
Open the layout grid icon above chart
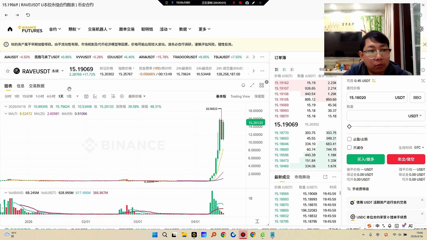(262, 85)
